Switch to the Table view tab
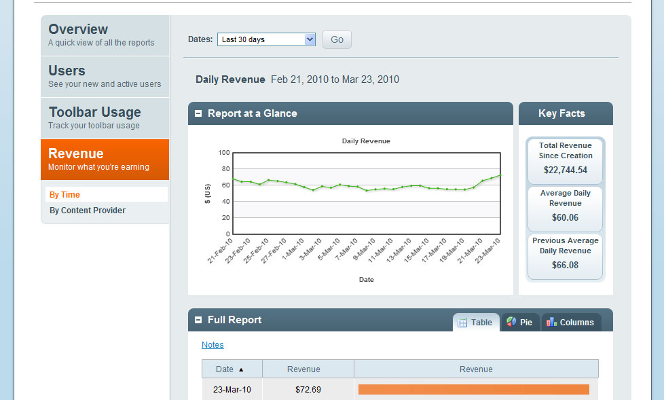The width and height of the screenshot is (664, 400). click(476, 323)
